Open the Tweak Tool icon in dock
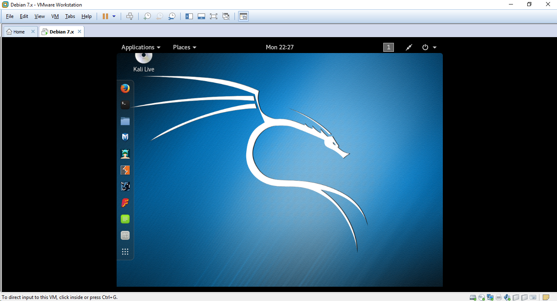557x301 pixels. click(x=125, y=235)
